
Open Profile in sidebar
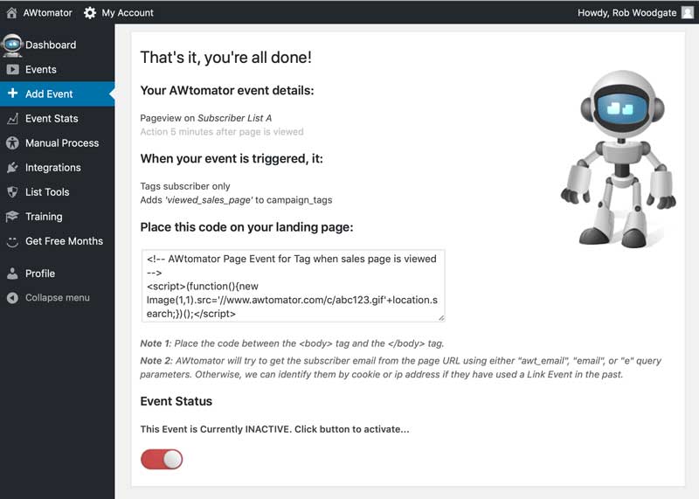click(x=39, y=274)
